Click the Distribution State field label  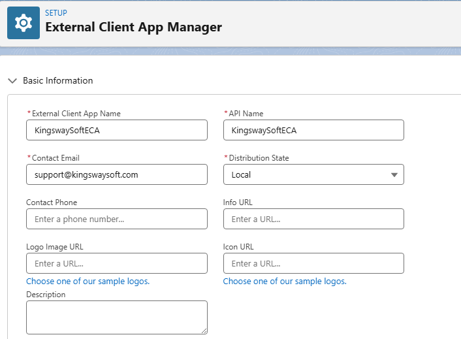tap(259, 158)
